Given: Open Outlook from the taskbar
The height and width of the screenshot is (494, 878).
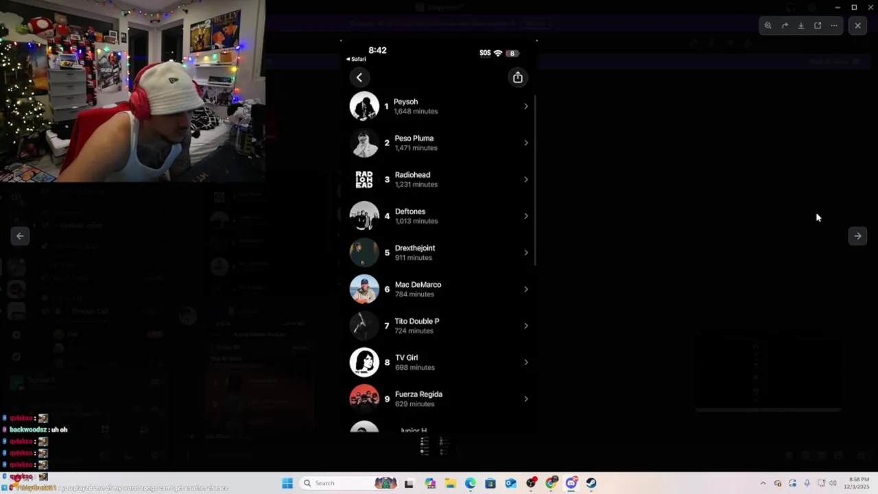Looking at the screenshot, I should coord(510,483).
